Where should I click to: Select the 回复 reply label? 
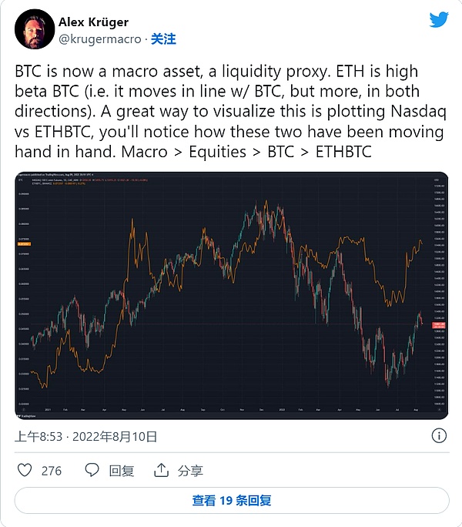click(x=122, y=471)
